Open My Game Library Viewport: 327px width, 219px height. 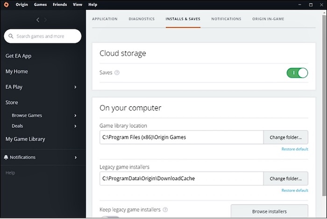25,139
